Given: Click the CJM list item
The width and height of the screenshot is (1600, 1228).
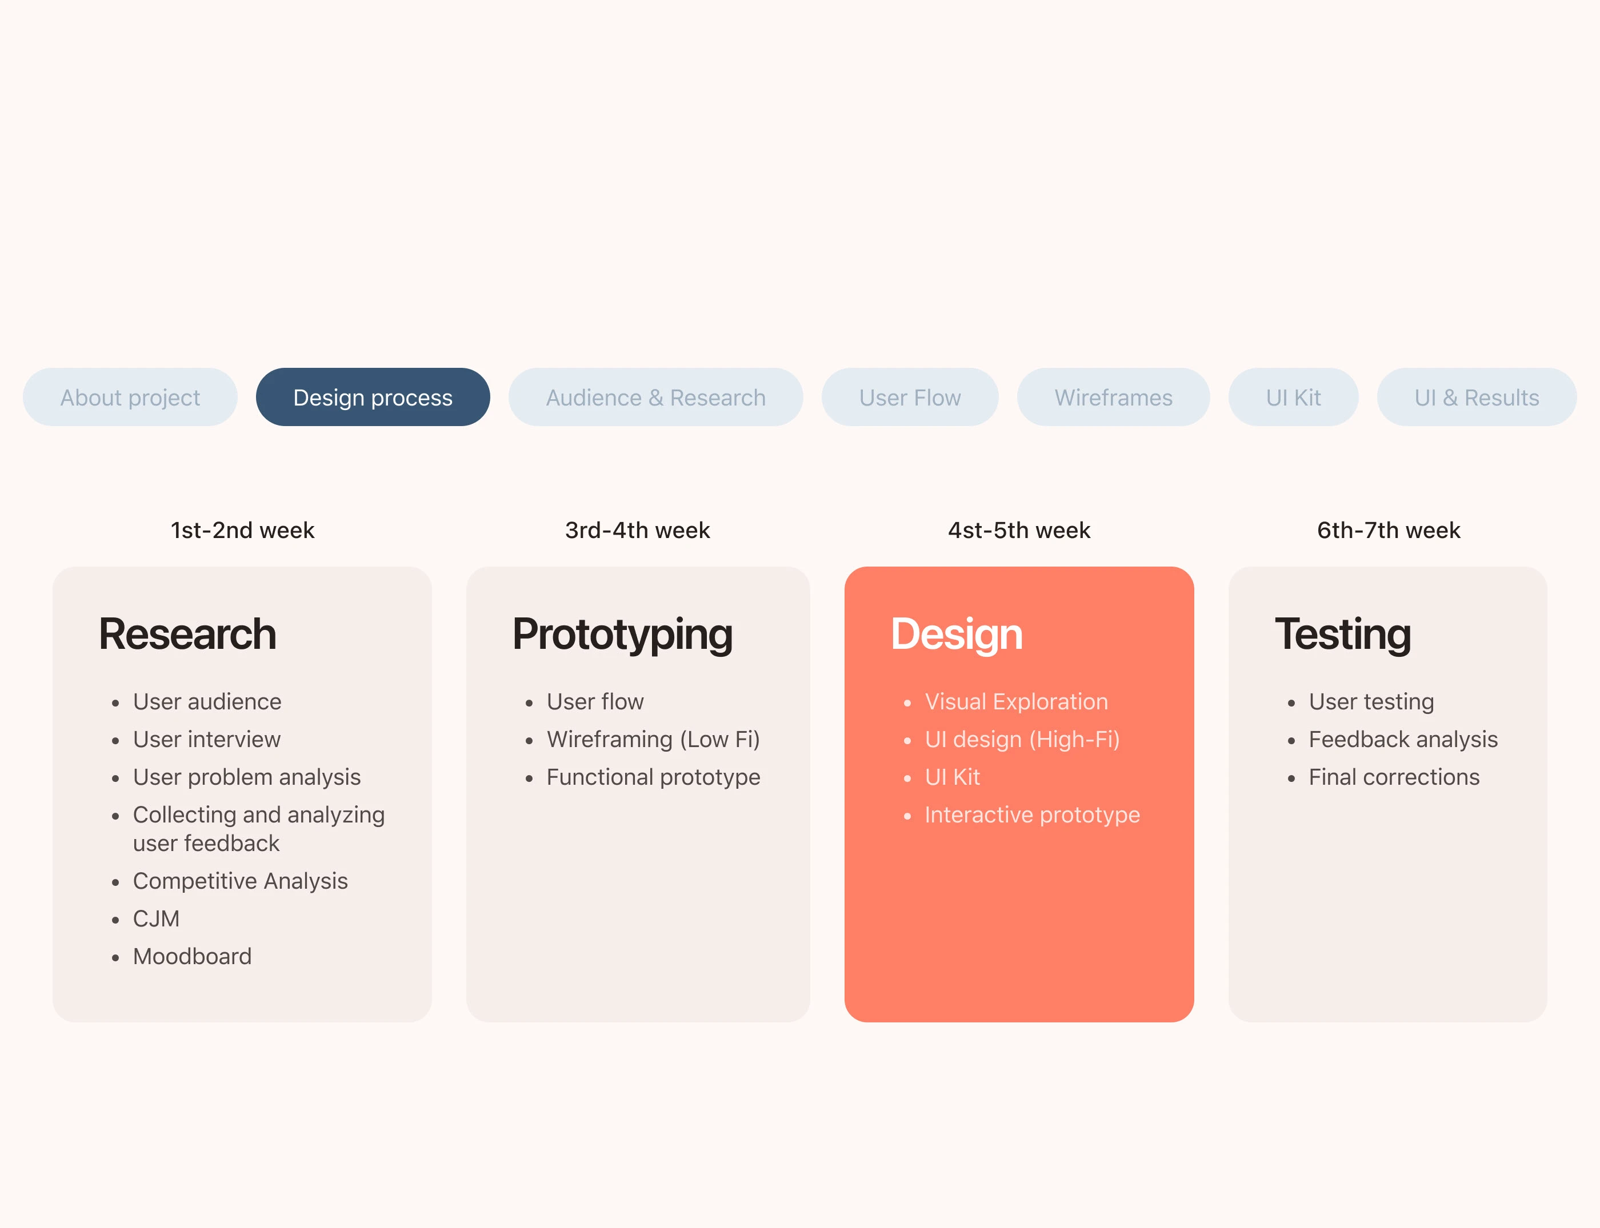Looking at the screenshot, I should coord(156,918).
